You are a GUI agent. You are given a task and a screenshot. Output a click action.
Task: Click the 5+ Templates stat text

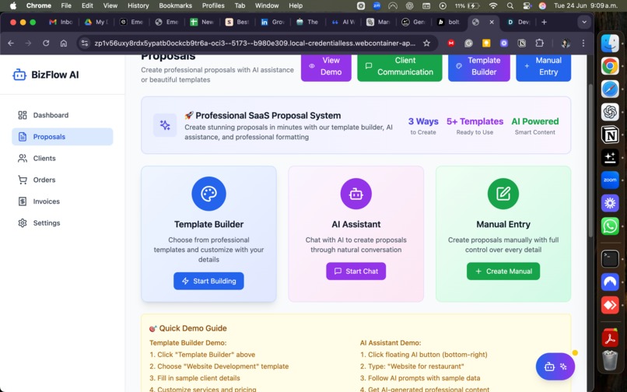(x=475, y=121)
